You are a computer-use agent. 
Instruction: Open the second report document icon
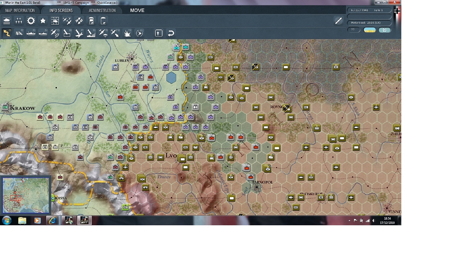pyautogui.click(x=103, y=21)
